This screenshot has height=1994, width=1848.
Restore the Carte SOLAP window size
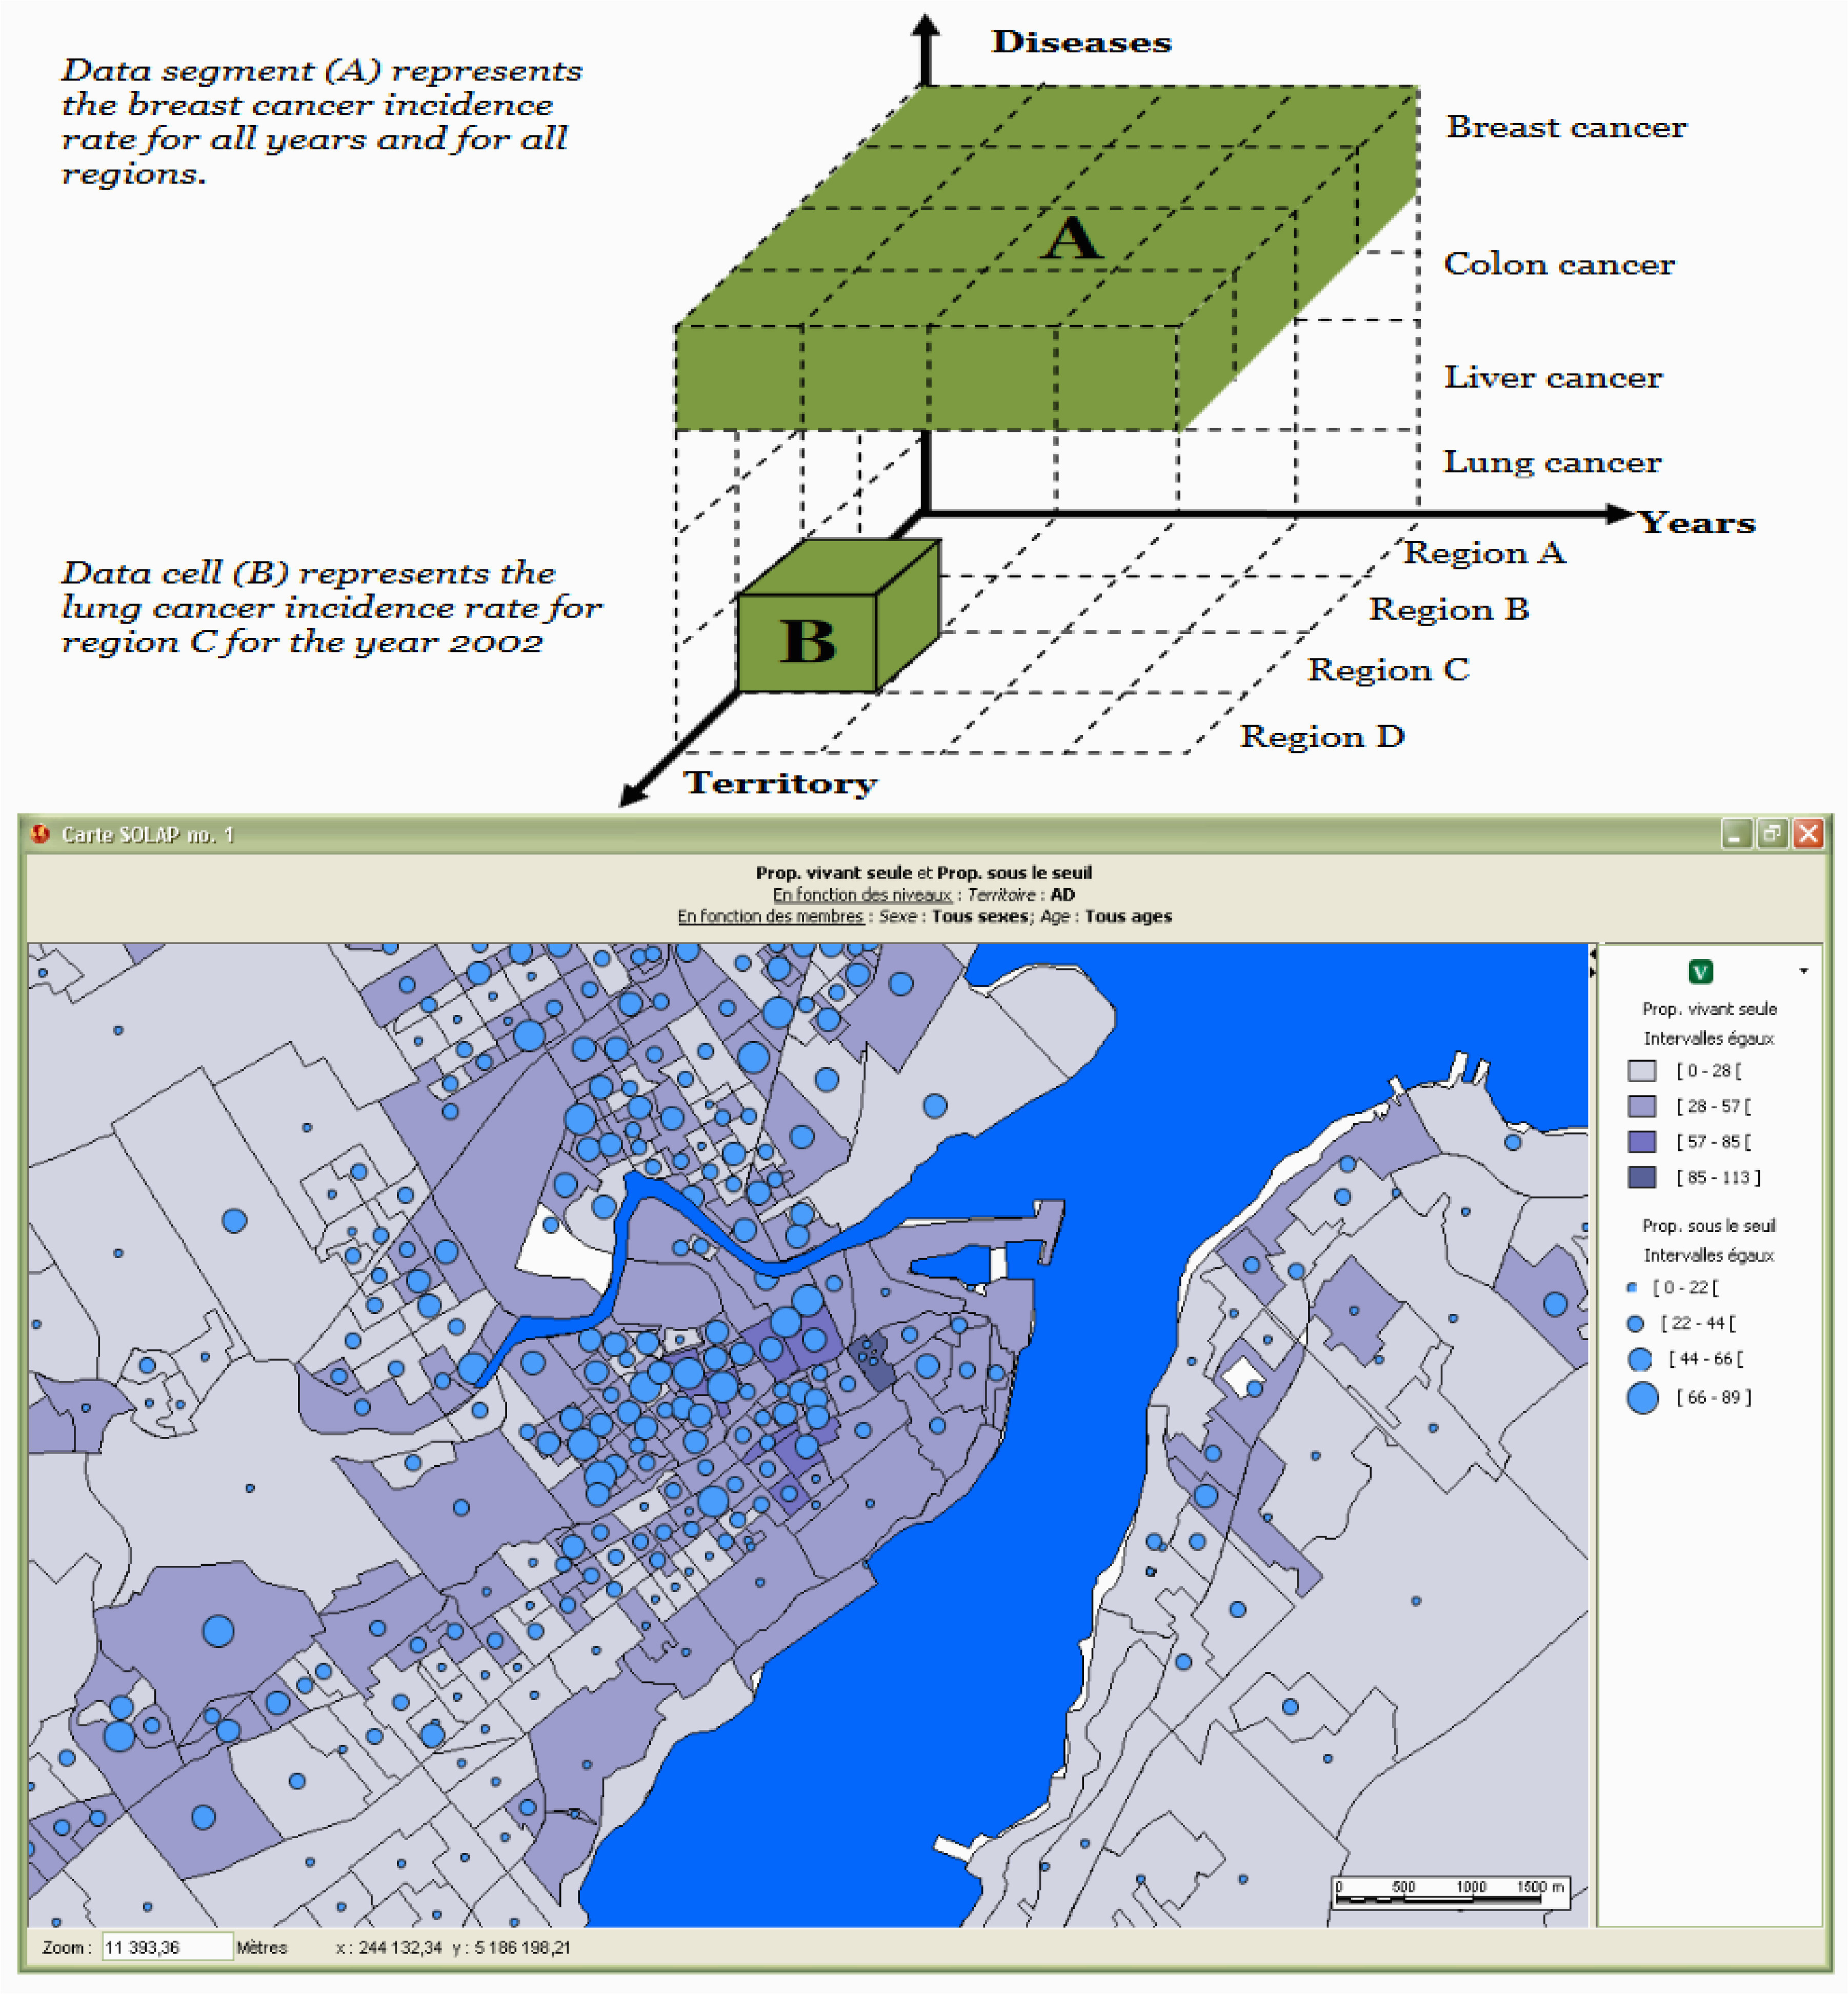click(x=1772, y=833)
